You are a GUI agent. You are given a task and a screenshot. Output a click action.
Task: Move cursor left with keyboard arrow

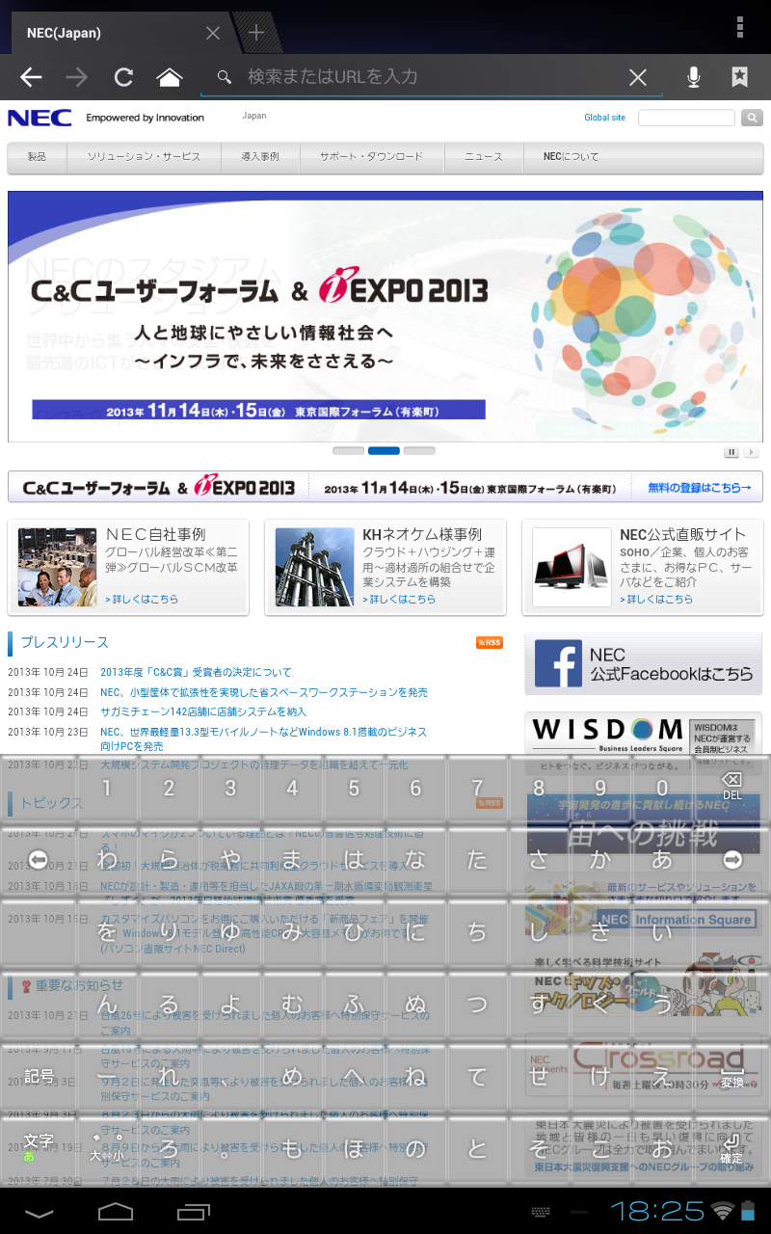[39, 859]
